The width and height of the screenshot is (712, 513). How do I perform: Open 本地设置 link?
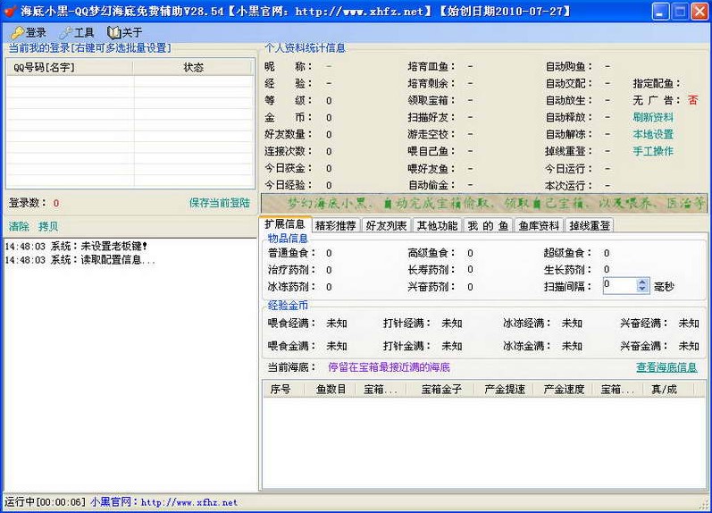(653, 134)
